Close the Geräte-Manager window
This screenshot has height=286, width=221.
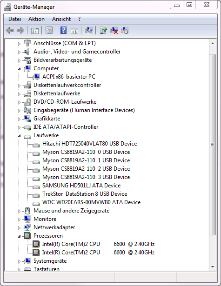click(x=207, y=5)
